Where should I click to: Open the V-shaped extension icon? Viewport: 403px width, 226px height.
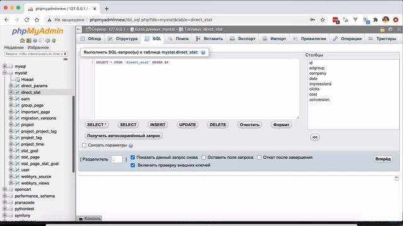(355, 19)
